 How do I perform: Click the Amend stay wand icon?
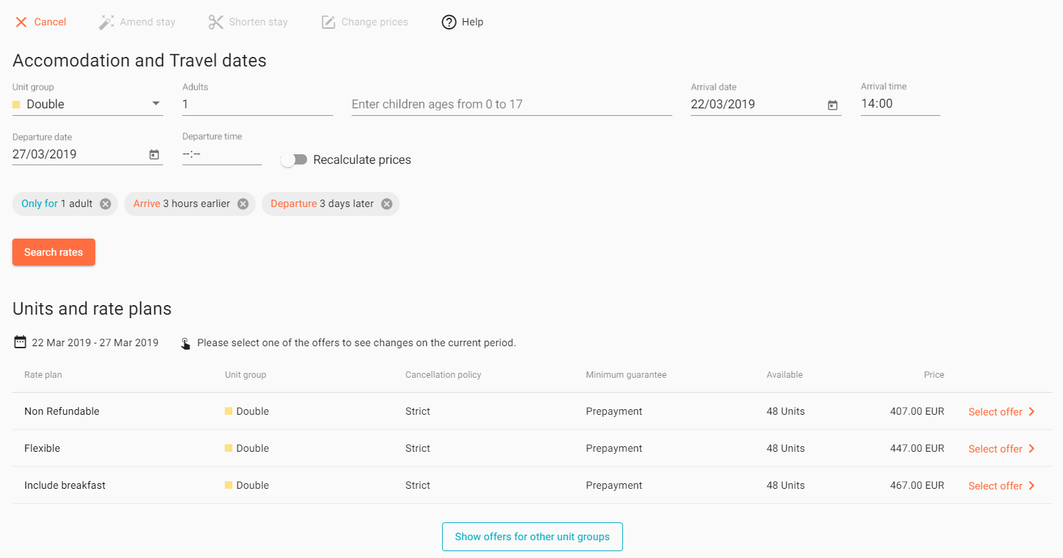[106, 22]
